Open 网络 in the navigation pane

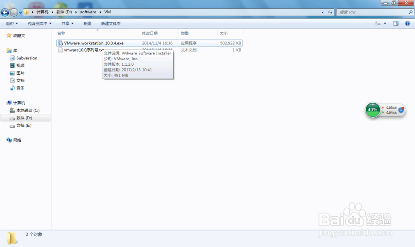pos(17,140)
